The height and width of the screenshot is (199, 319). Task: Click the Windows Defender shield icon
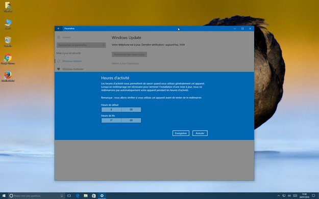coord(59,69)
